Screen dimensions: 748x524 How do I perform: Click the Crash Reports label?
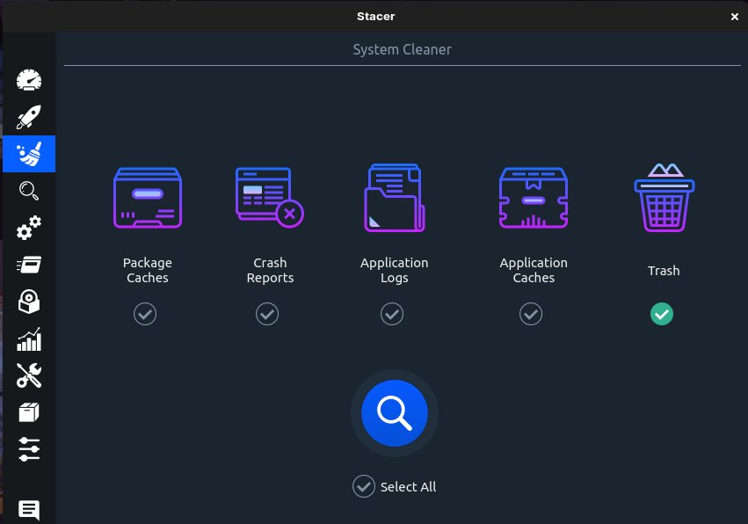(270, 270)
